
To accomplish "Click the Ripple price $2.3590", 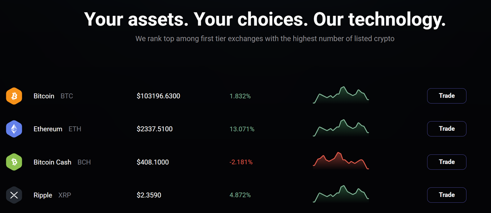I will coord(149,195).
